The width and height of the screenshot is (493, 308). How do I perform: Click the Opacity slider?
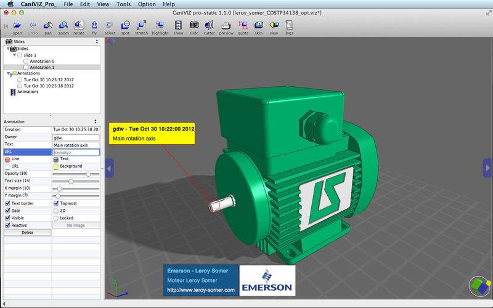tap(76, 174)
